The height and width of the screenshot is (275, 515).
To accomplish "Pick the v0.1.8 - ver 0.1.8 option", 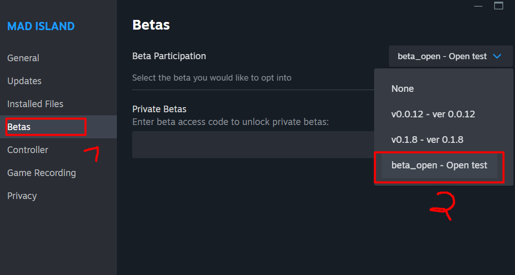I will point(427,140).
